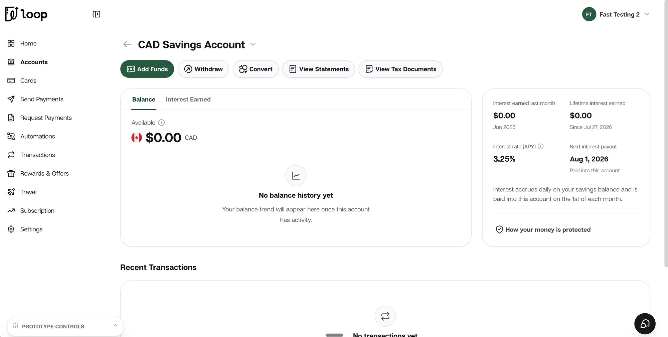Click the Since Jul 27, 2026 text
Screen dimensions: 668x337
click(591, 127)
